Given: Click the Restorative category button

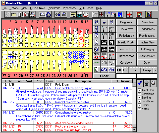Looking at the screenshot, I should pos(126,29).
